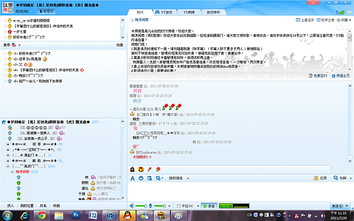
Task: Click the red record button in title bar
Action: 313,2
